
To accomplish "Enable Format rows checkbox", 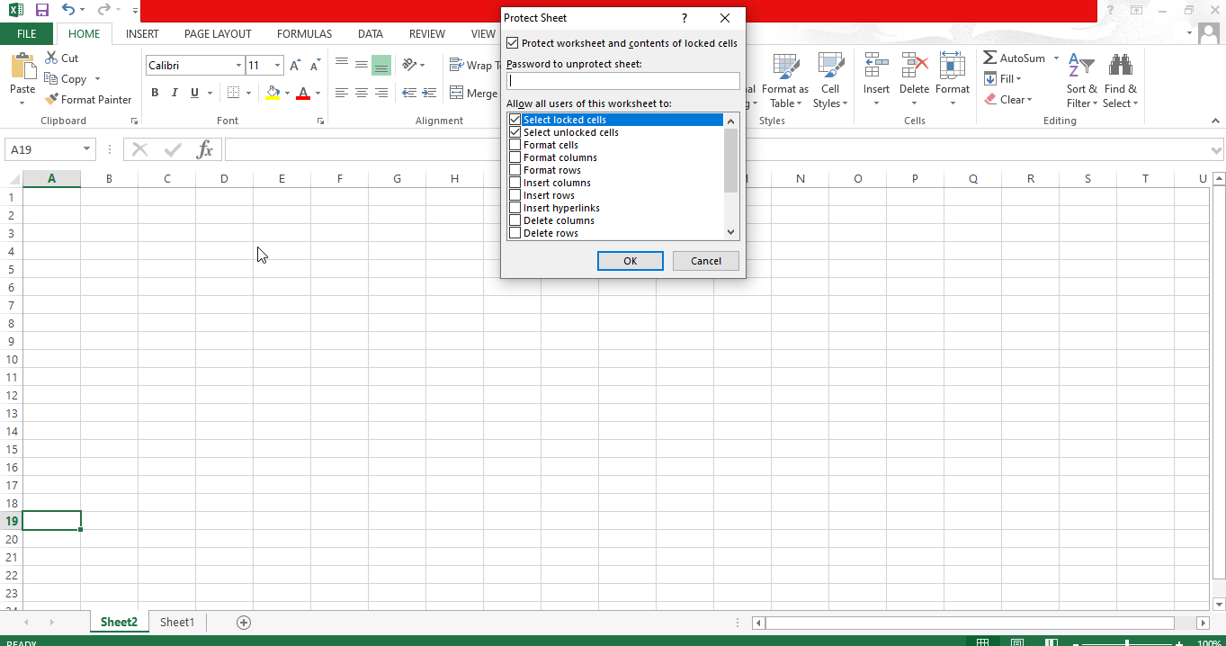I will (515, 170).
